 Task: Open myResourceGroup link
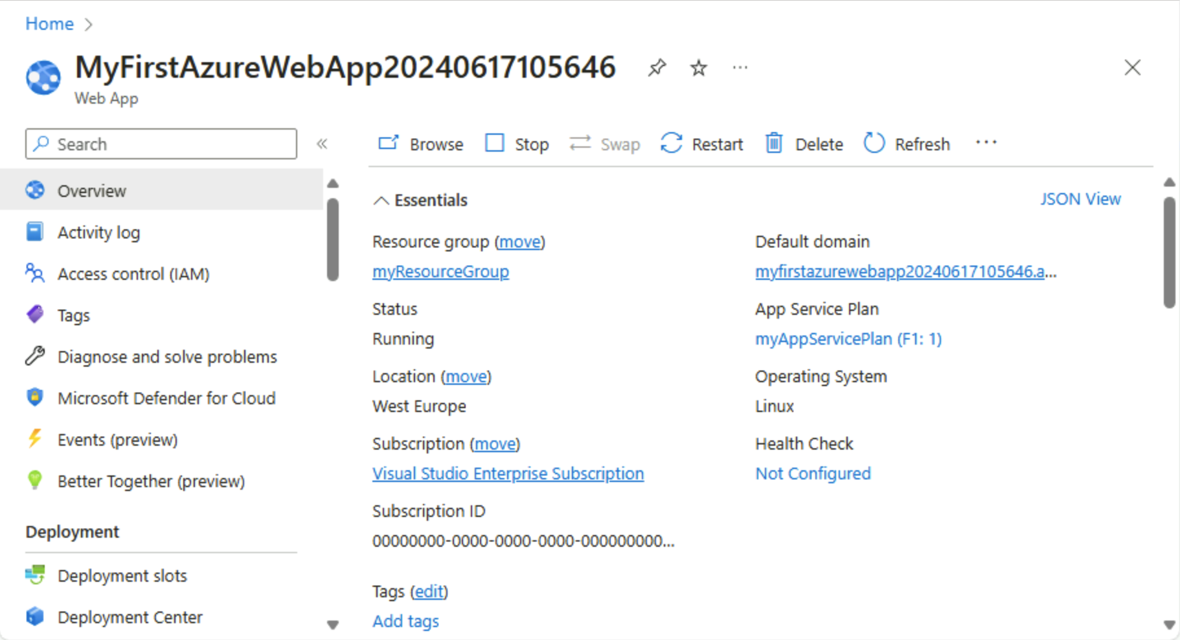(440, 271)
